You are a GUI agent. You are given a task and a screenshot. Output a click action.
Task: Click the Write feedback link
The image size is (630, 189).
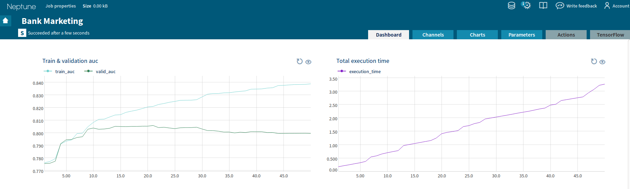click(582, 6)
